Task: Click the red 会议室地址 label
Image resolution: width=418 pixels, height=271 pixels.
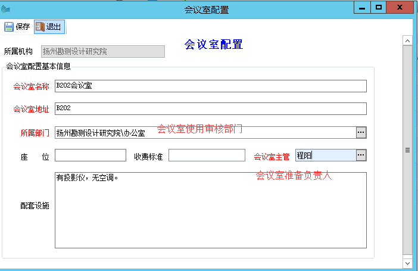Action: click(31, 109)
